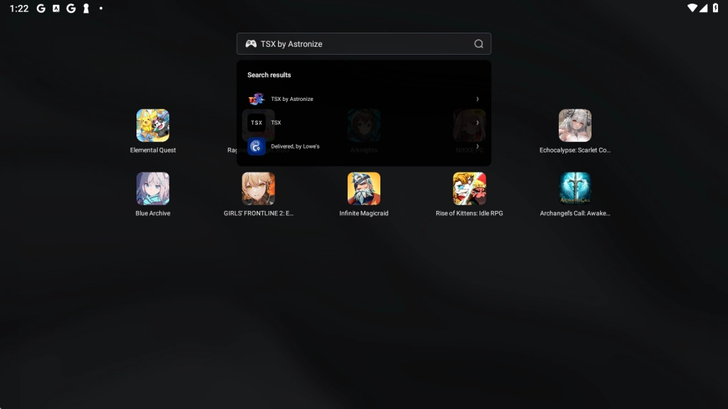
Task: Tap the first Google G status icon
Action: click(41, 9)
